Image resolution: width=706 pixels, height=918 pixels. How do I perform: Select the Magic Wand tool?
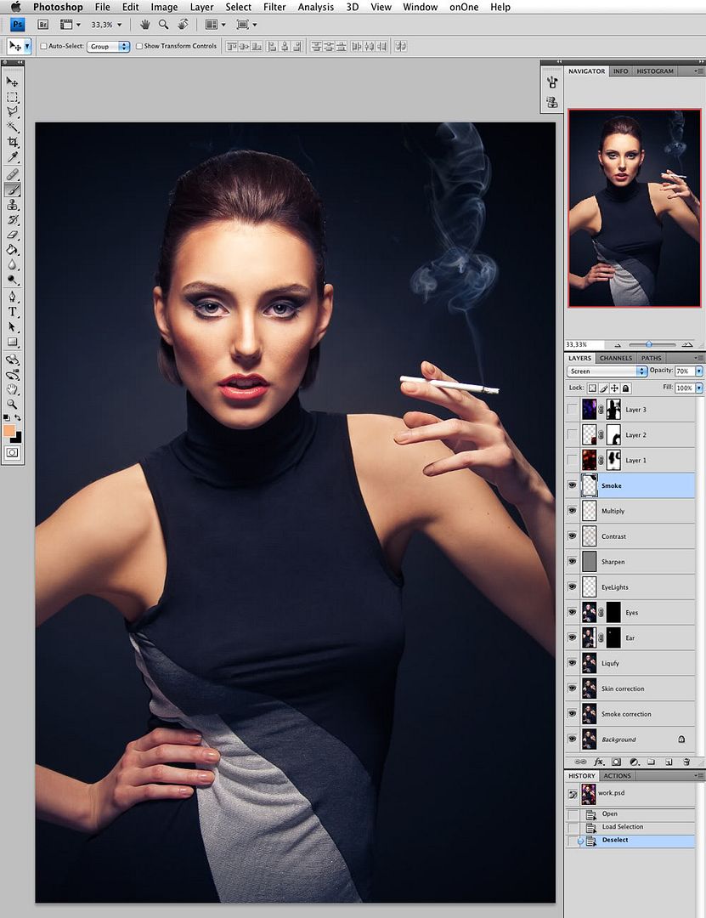[12, 127]
